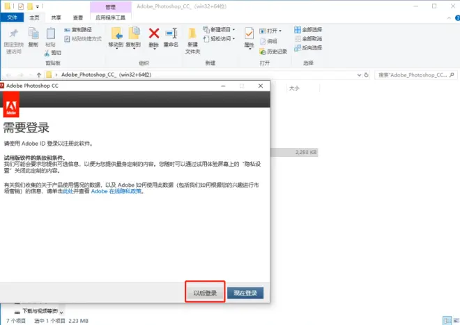The width and height of the screenshot is (460, 325).
Task: Open Explorer help question mark icon
Action: (457, 18)
